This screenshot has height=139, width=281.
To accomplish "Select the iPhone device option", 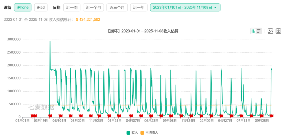I will point(22,8).
